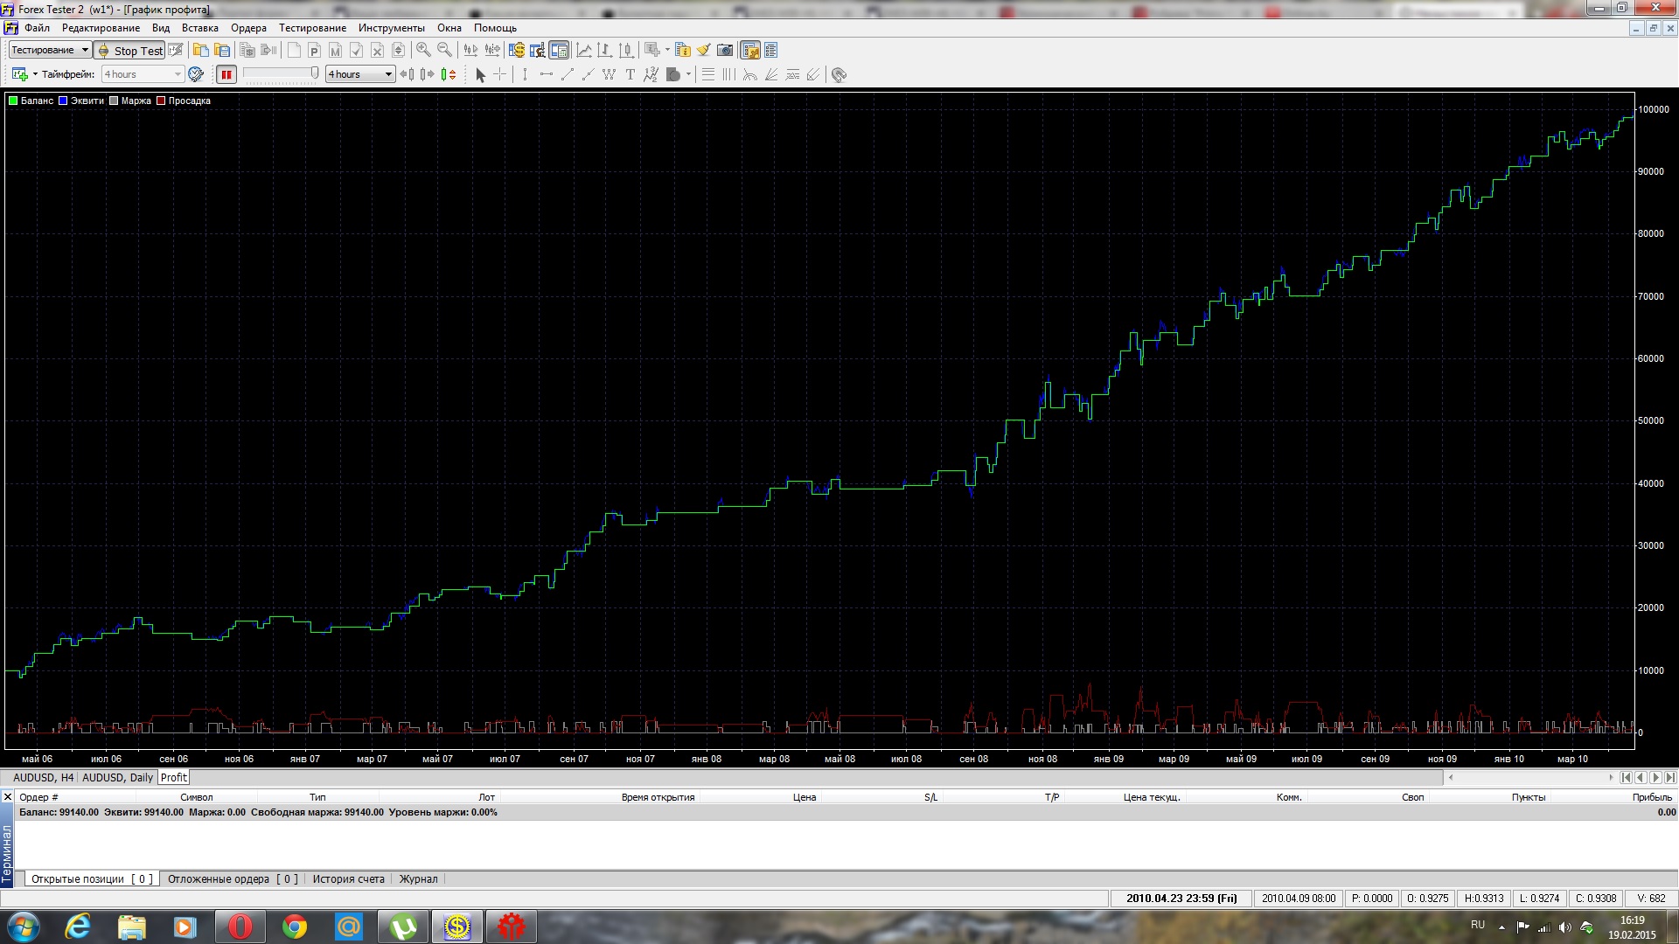Select the trend line tool
This screenshot has height=944, width=1679.
tap(567, 74)
